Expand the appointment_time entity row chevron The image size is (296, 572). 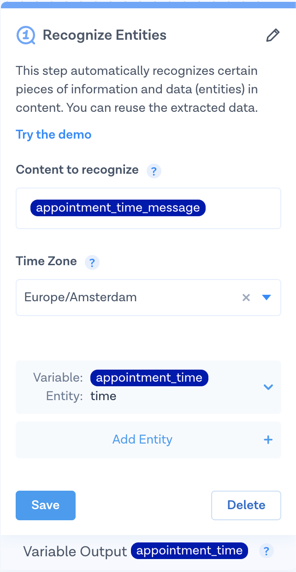point(268,387)
